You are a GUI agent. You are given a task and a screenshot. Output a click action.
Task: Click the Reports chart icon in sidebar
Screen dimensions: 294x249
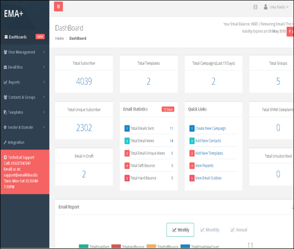(x=5, y=82)
